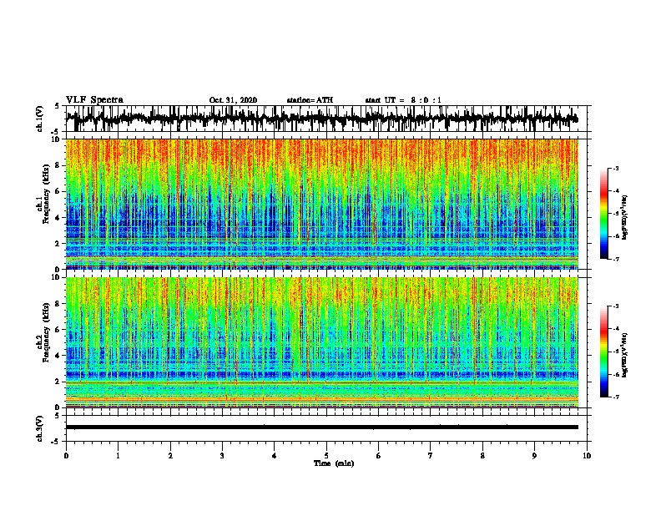Click time axis tick label "10"
This screenshot has width=661, height=511.
point(587,456)
